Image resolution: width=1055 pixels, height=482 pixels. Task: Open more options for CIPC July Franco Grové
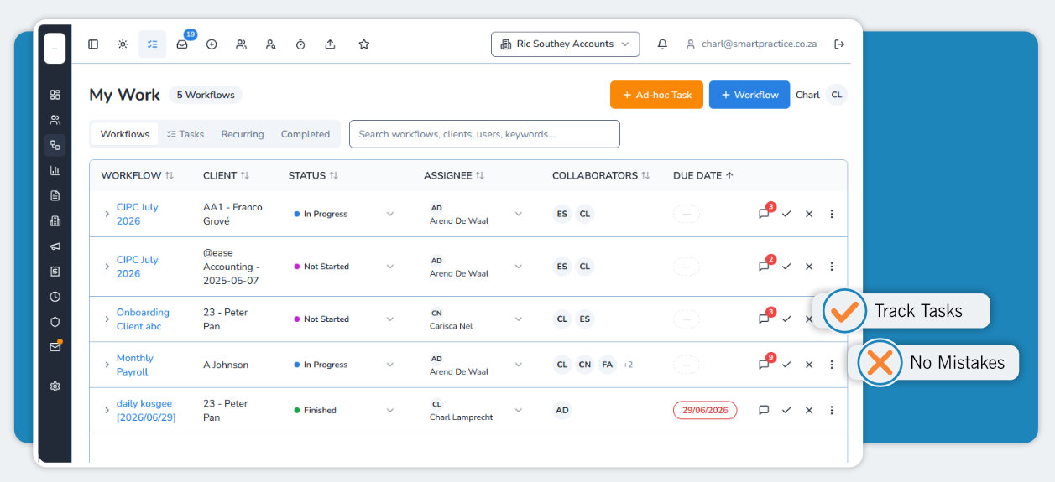click(832, 214)
